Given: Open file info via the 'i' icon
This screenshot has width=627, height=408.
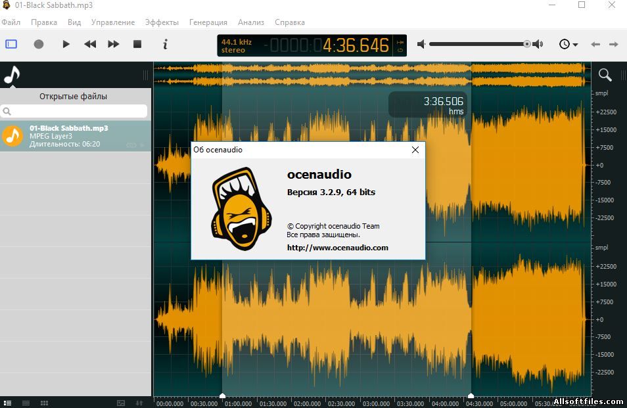Looking at the screenshot, I should pos(165,44).
